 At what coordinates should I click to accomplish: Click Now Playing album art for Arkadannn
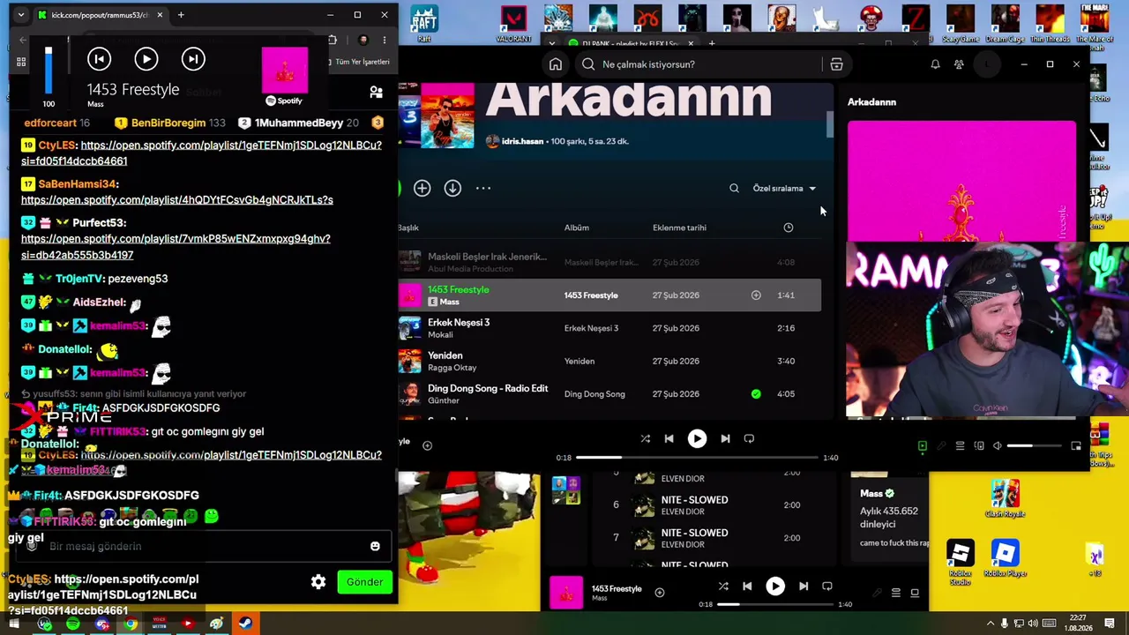(961, 181)
